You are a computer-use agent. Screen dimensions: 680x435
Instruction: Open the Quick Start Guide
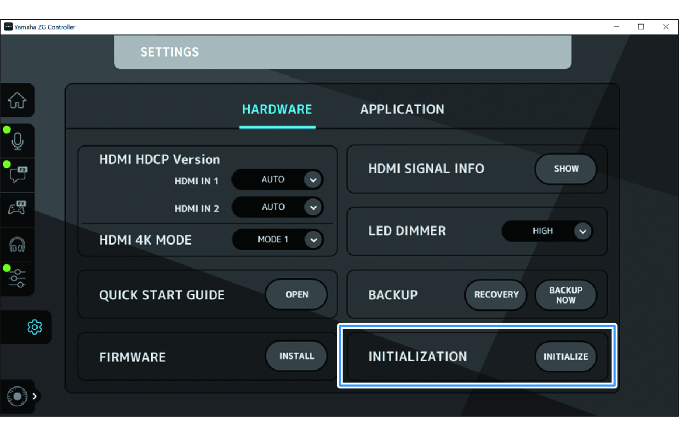click(x=297, y=295)
